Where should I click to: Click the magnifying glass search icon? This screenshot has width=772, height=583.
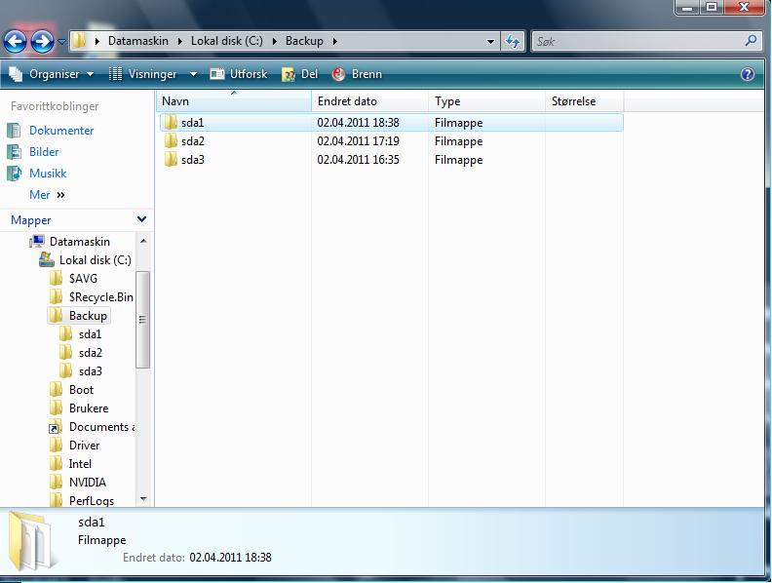coord(751,41)
